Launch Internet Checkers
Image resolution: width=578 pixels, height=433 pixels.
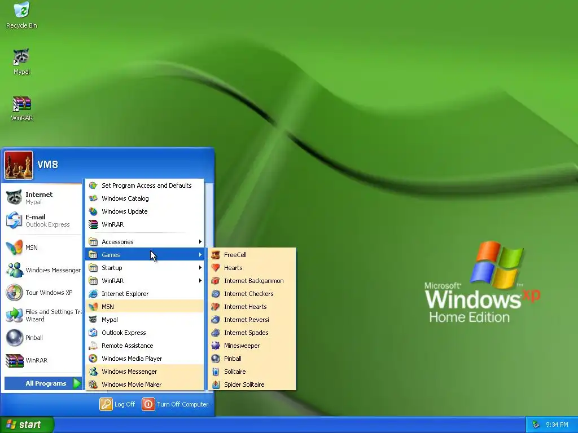(252, 294)
